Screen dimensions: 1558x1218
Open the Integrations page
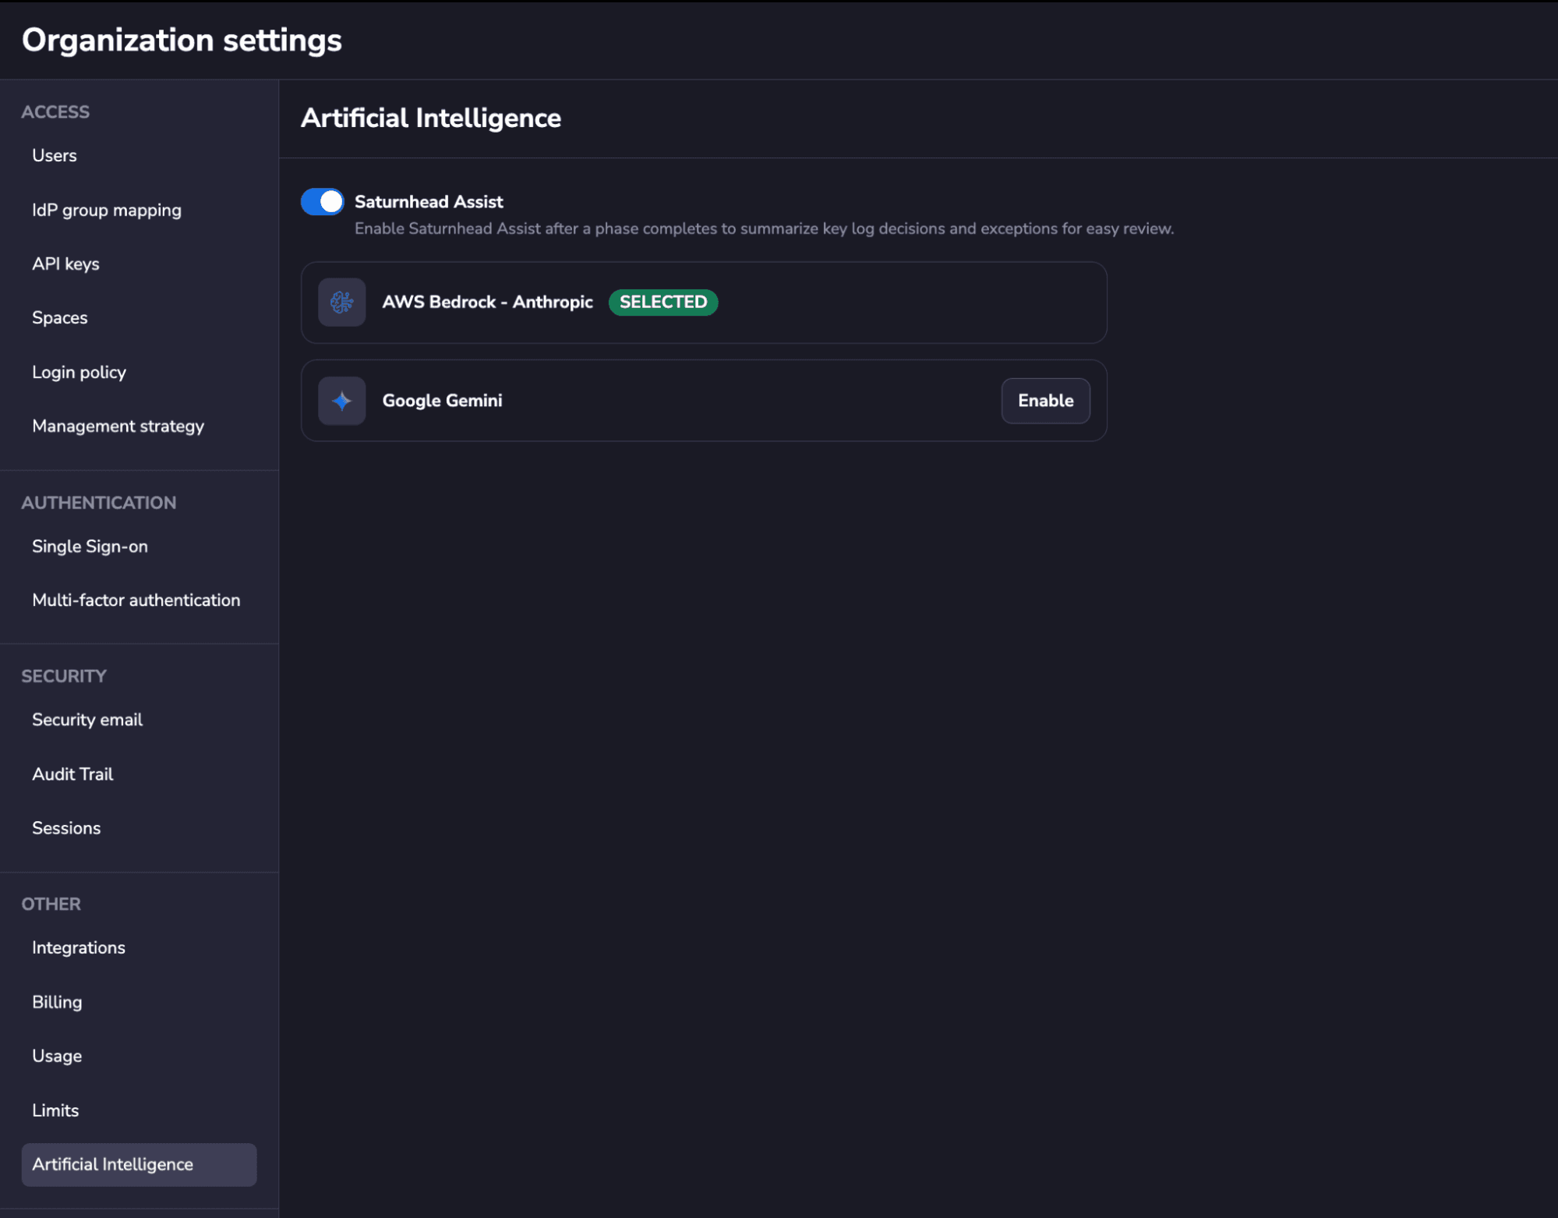[x=79, y=948]
